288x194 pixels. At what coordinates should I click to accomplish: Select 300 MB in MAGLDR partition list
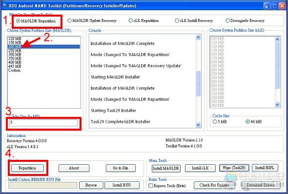(x=44, y=55)
